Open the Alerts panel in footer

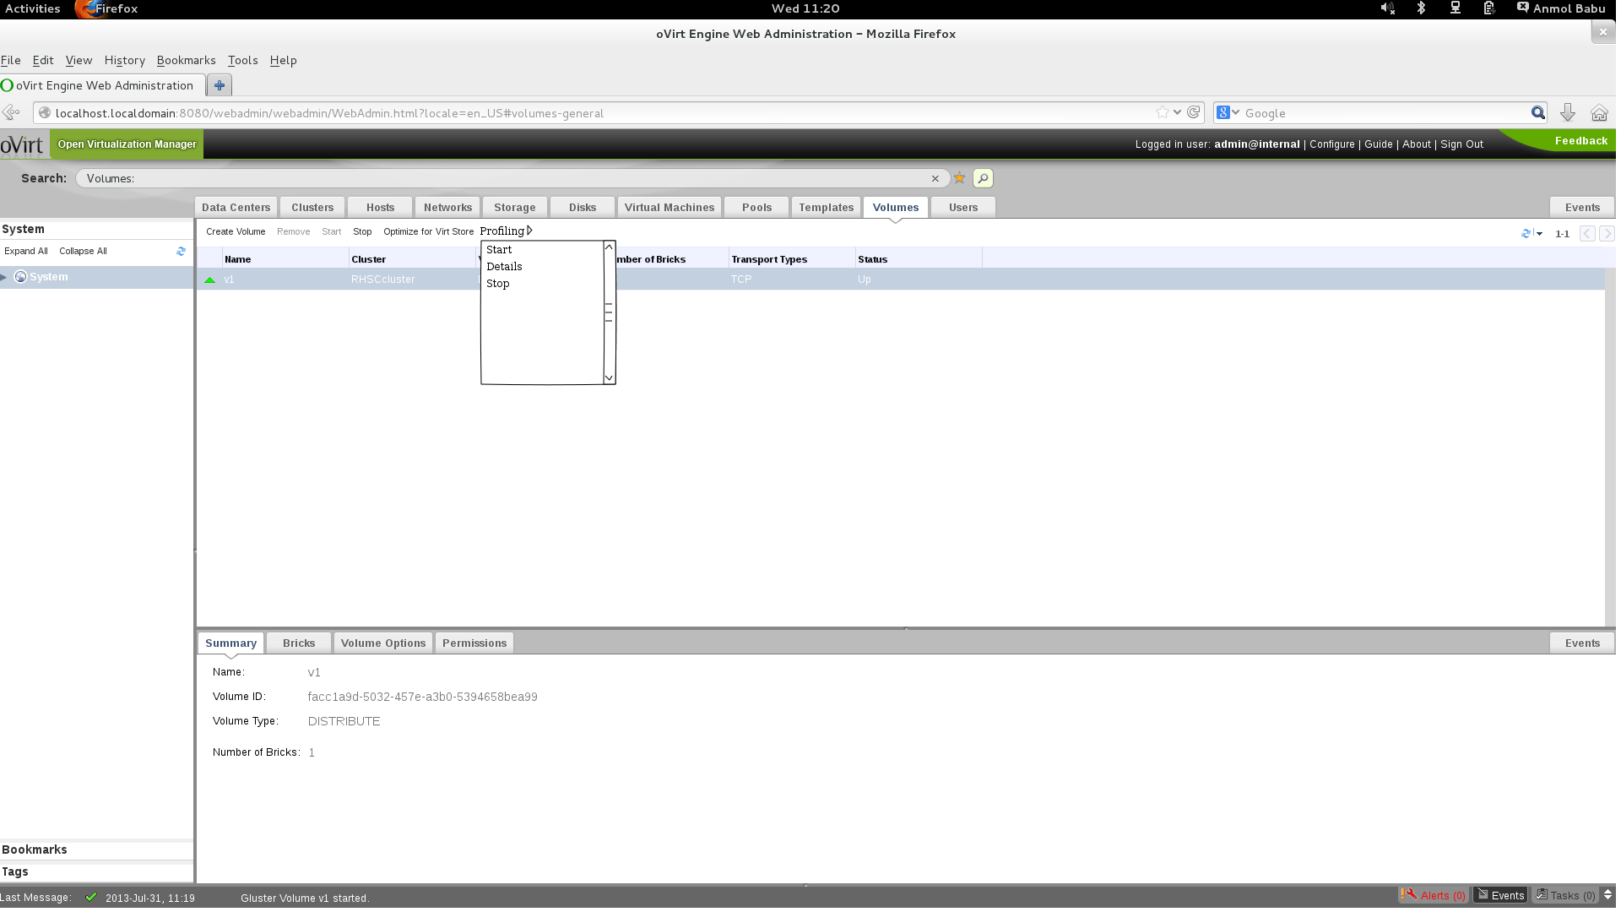click(x=1434, y=895)
